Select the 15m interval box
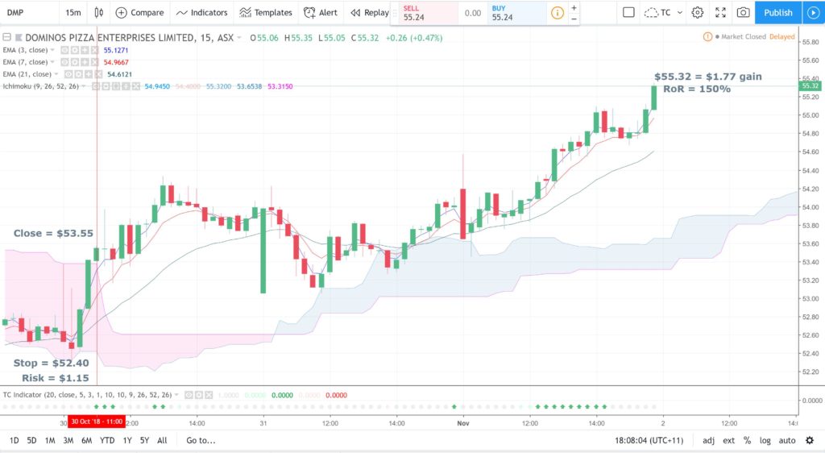Screen dimensions: 825x453 coord(73,13)
